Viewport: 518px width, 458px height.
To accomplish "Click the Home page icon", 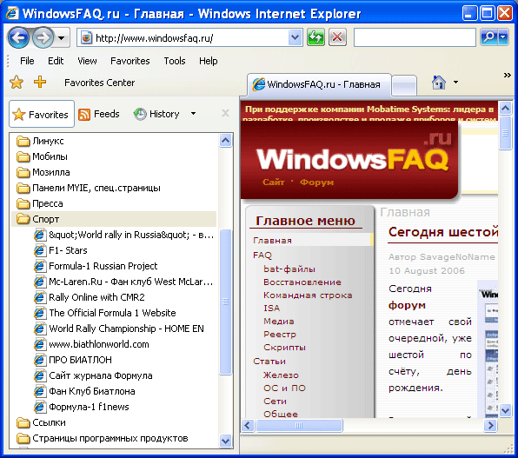I will (439, 83).
